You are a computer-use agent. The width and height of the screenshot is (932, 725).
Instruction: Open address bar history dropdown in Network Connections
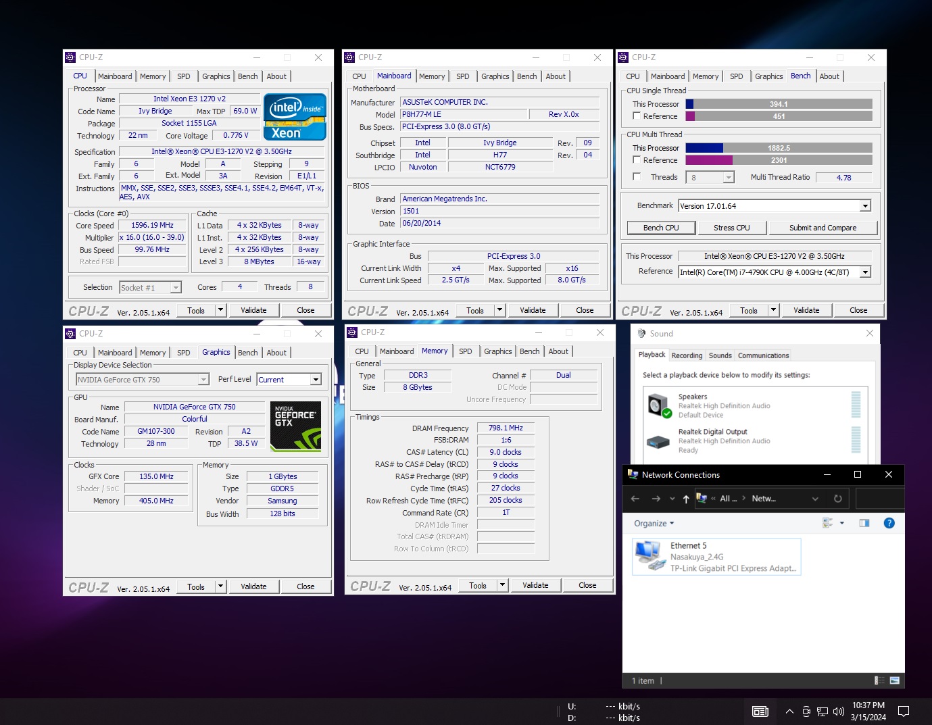815,499
